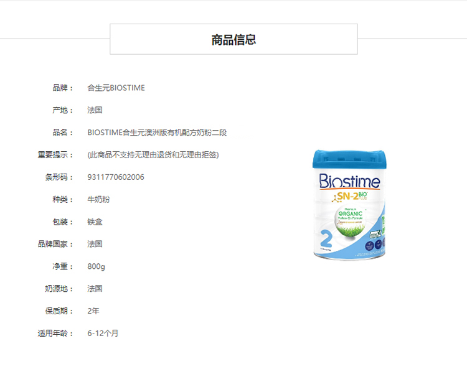
Task: Click the 商品信息 section header
Action: pos(233,40)
